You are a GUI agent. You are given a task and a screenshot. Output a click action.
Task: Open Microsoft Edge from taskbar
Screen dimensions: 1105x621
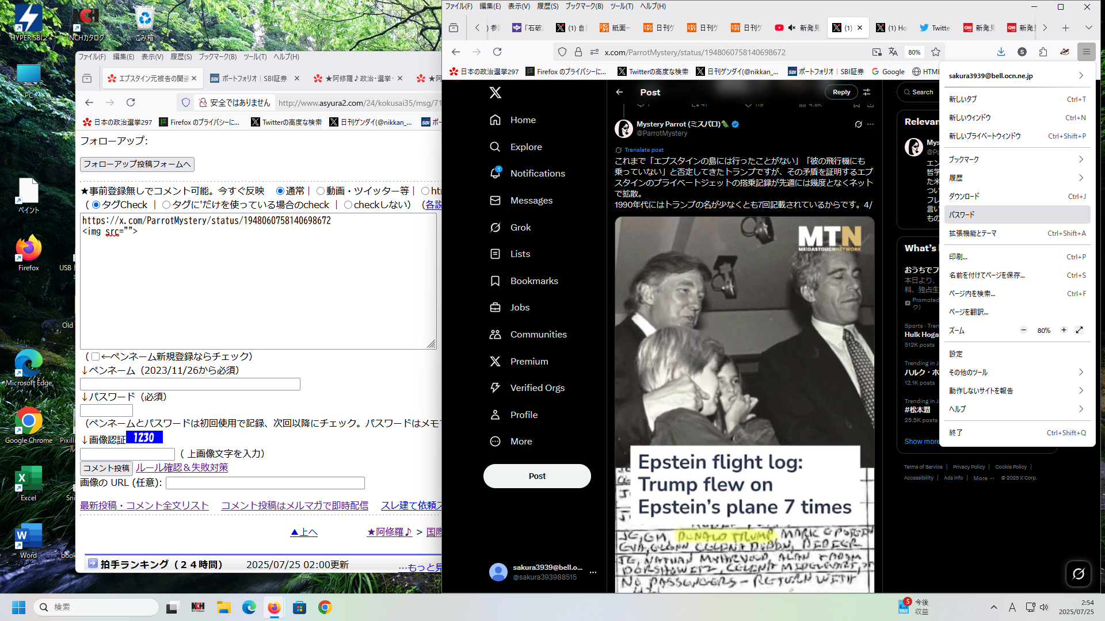tap(249, 607)
